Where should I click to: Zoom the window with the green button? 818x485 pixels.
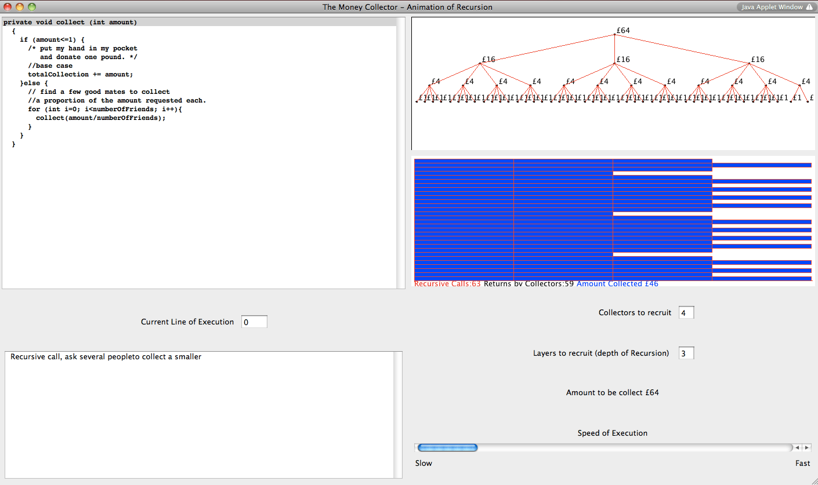[32, 7]
